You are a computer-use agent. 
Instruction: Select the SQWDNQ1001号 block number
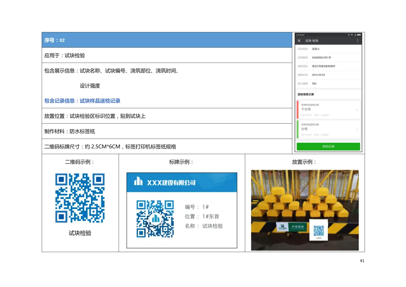[321, 57]
